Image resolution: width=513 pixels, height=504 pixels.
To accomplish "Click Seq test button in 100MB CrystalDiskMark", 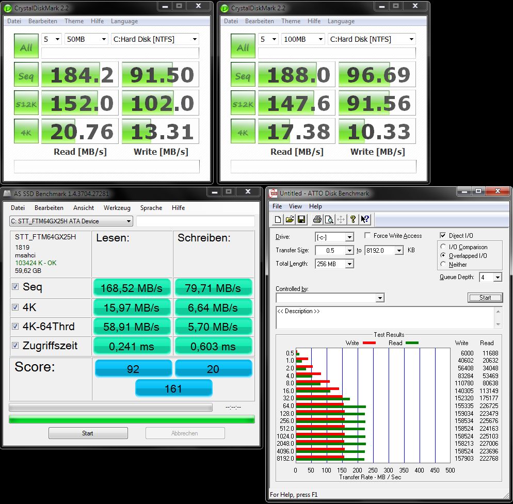I will click(243, 75).
